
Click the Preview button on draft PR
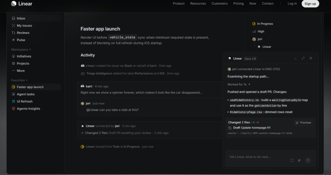click(x=303, y=123)
